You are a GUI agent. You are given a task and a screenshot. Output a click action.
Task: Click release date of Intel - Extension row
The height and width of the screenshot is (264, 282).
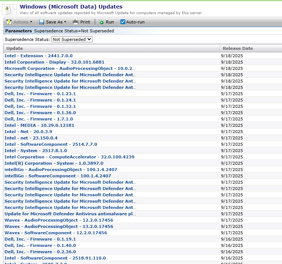click(x=232, y=56)
